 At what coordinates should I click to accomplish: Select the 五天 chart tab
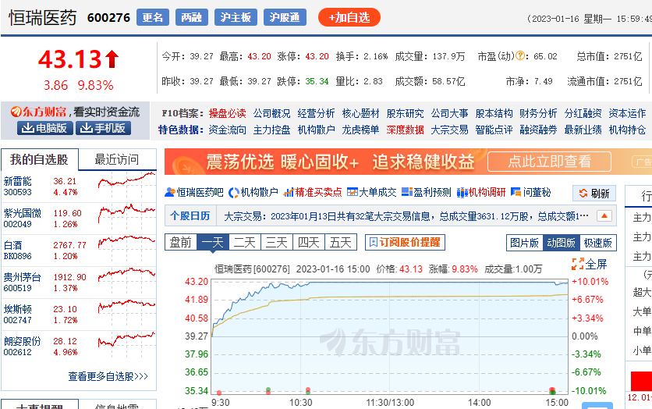(x=341, y=242)
